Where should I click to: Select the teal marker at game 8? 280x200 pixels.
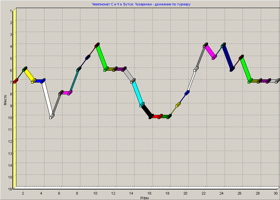[x=78, y=69]
